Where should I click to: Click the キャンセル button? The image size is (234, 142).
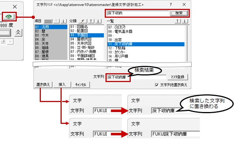point(81,85)
